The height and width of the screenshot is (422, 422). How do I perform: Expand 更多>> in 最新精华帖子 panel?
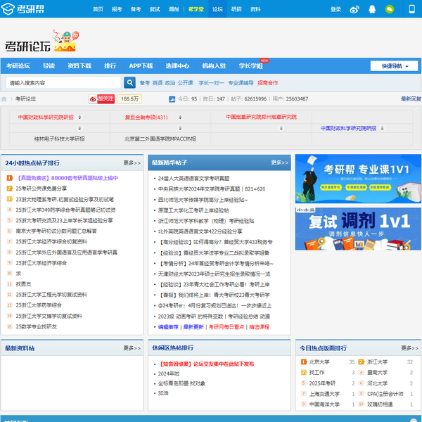(x=279, y=162)
